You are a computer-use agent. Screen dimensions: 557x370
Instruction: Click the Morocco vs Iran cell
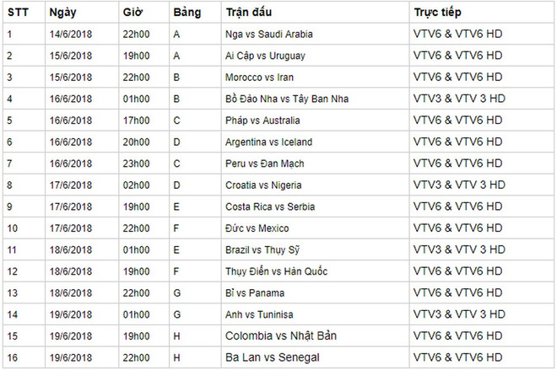(x=258, y=77)
